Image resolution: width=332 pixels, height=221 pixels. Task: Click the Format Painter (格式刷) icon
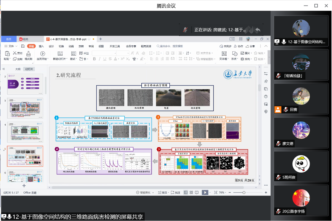click(28, 54)
